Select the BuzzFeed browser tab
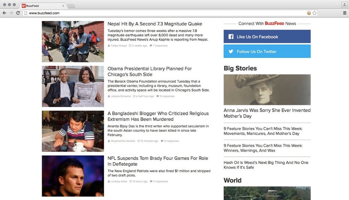Image resolution: width=349 pixels, height=200 pixels. [x=43, y=6]
